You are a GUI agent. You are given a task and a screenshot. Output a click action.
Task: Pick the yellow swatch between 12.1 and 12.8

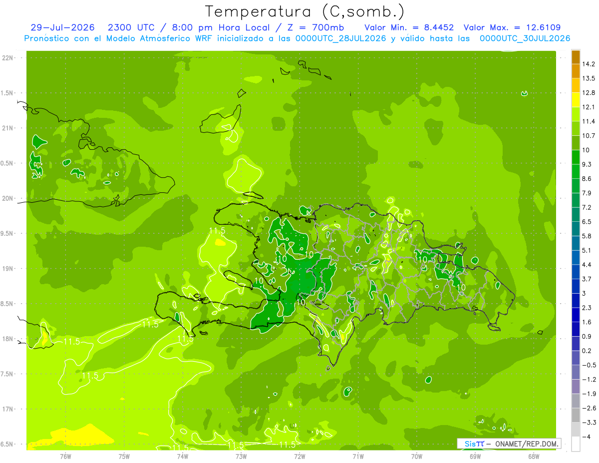tap(576, 100)
